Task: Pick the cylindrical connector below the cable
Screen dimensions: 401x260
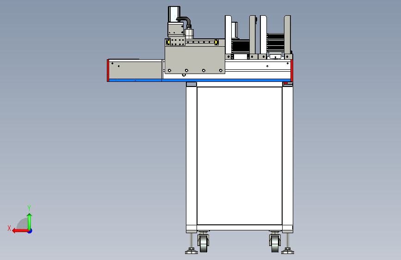Action: tap(189, 34)
